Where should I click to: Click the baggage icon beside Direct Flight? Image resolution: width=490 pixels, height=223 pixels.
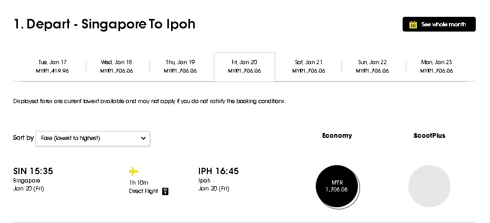165,191
